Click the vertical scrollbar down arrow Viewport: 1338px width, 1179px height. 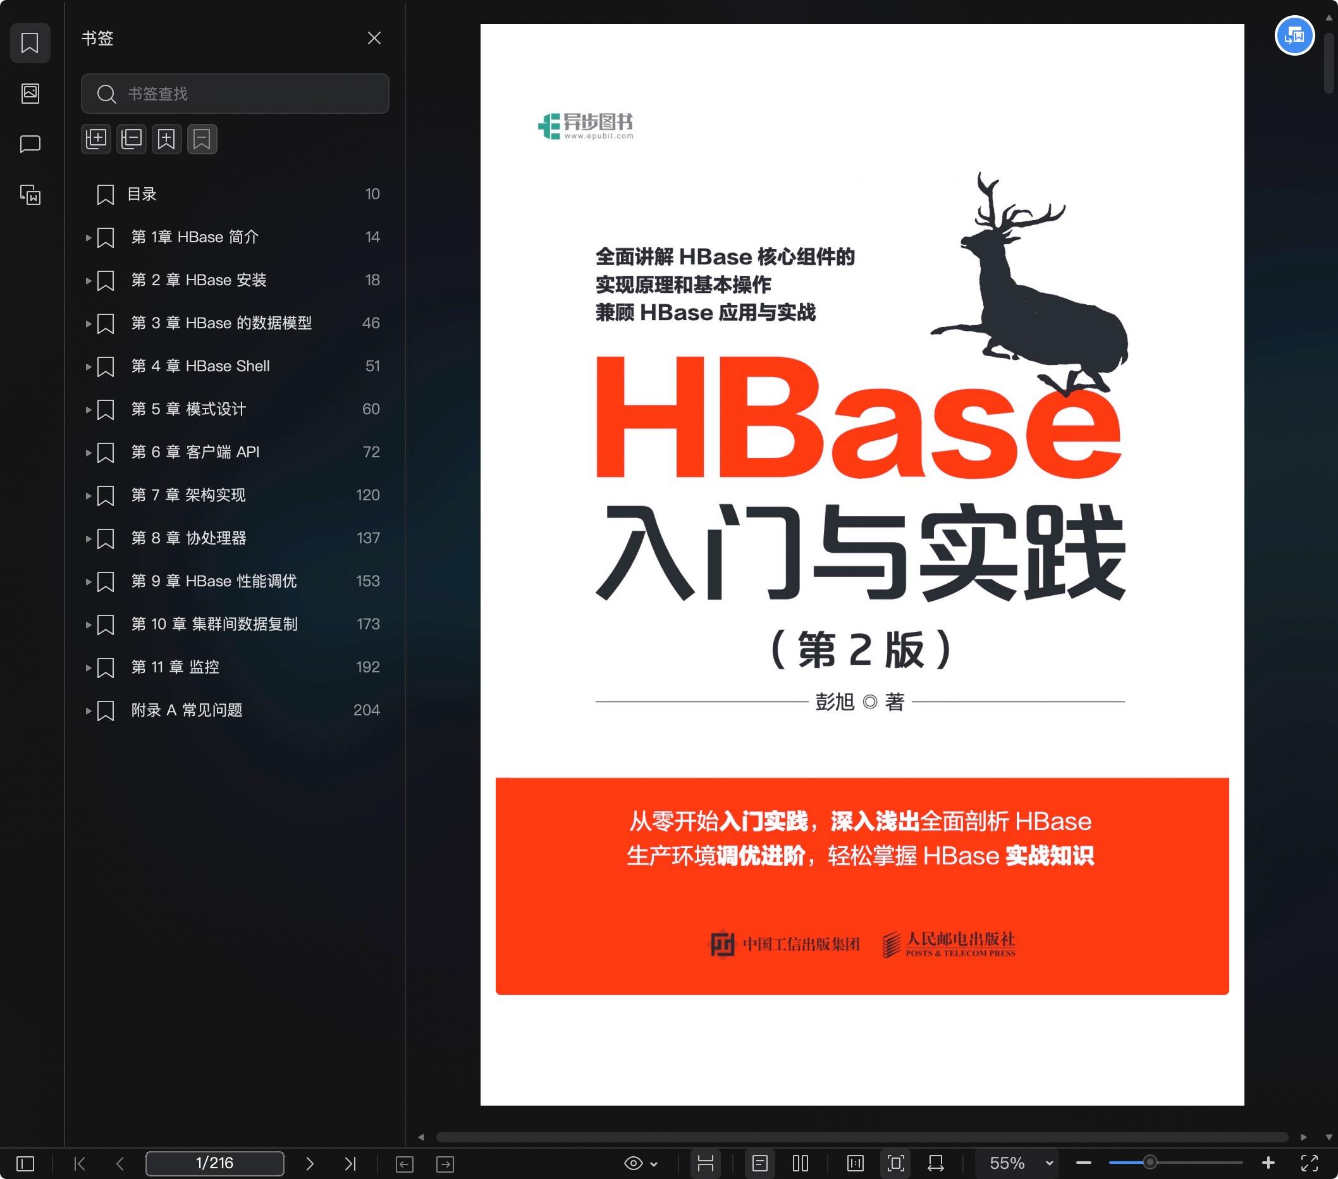pyautogui.click(x=1329, y=1137)
